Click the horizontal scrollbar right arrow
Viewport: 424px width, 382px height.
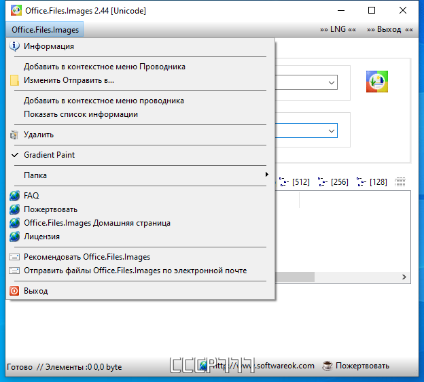coord(404,277)
